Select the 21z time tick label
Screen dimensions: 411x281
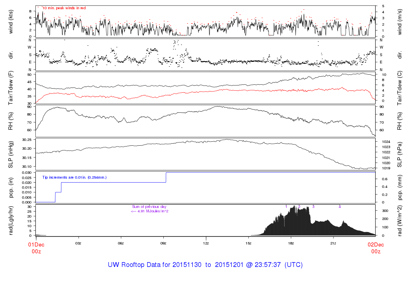(334, 243)
